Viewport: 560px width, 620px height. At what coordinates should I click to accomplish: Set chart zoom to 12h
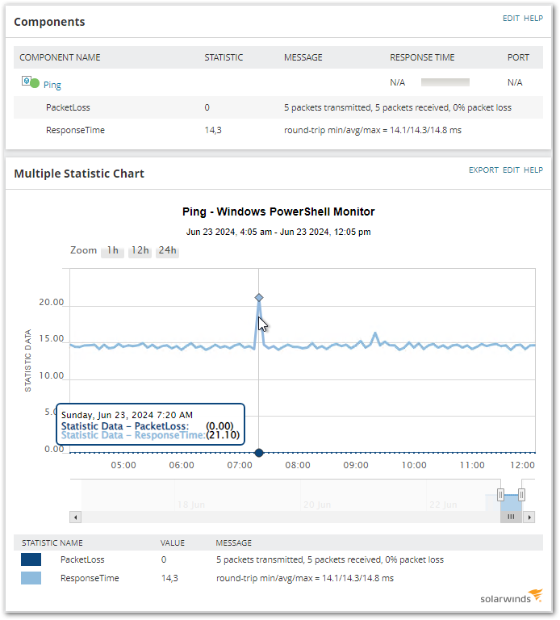point(140,251)
